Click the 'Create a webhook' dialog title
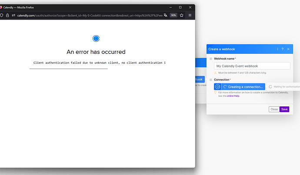Viewport: 300px width, 175px height. tap(222, 49)
